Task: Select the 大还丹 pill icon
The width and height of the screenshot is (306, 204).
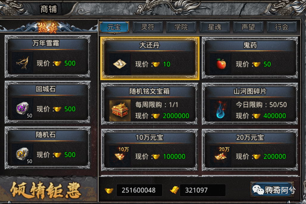Action: (120, 64)
